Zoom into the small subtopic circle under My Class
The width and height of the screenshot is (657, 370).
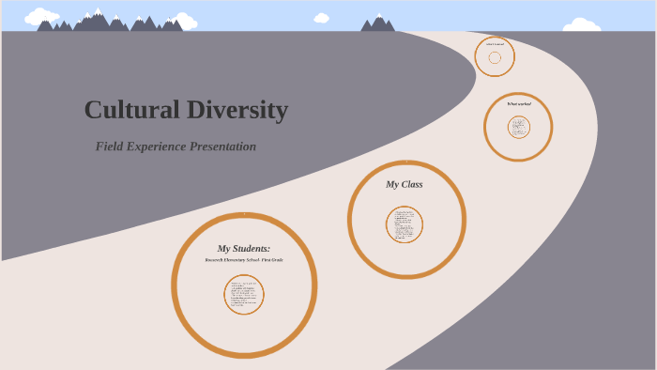point(405,224)
